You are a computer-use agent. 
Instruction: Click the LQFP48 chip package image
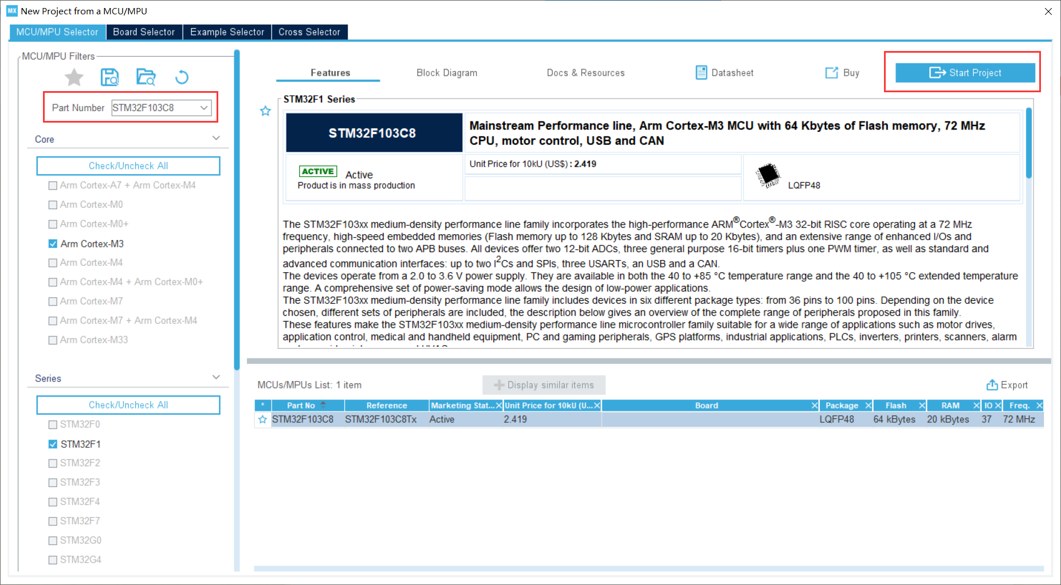tap(768, 175)
